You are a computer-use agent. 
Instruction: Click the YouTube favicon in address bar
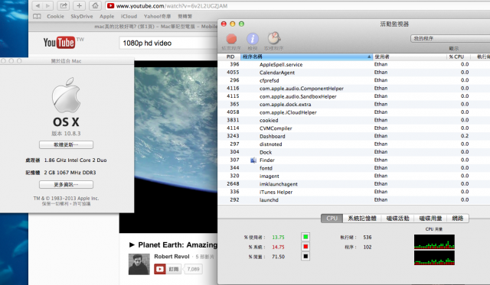click(x=110, y=5)
